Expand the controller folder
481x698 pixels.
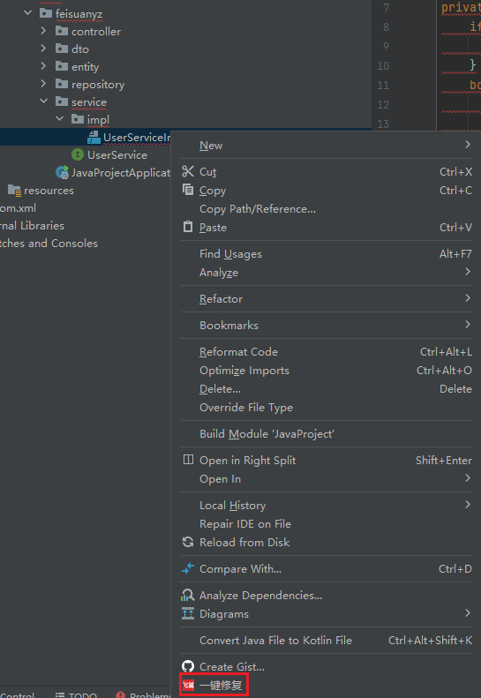[x=43, y=31]
